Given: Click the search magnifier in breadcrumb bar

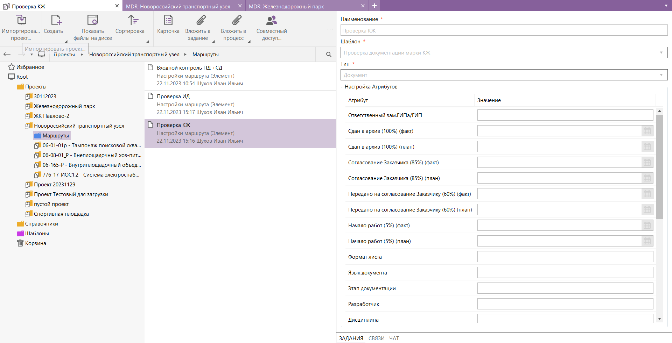Looking at the screenshot, I should (x=329, y=54).
